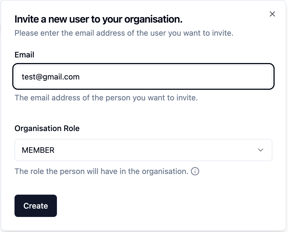Close the invite user dialog

(272, 14)
